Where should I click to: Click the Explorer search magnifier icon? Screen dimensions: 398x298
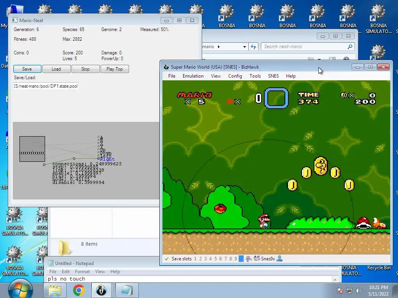pos(350,47)
